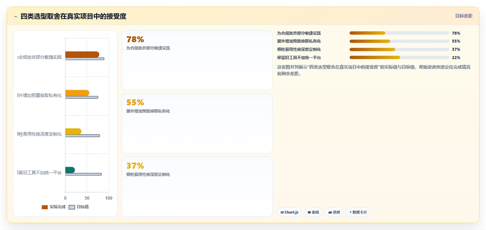This screenshot has height=230, width=486.
Task: Toggle the 实际完成 legend item in the chart
Action: tap(54, 207)
